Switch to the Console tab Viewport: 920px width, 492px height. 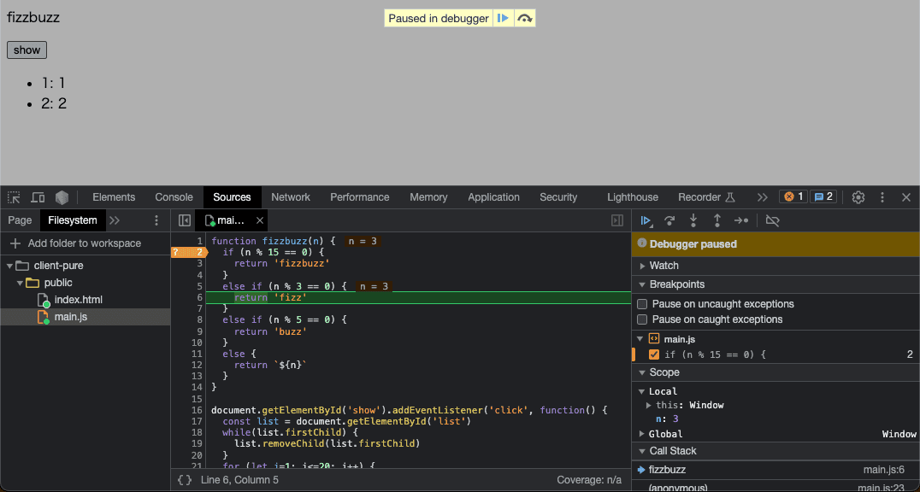point(174,196)
